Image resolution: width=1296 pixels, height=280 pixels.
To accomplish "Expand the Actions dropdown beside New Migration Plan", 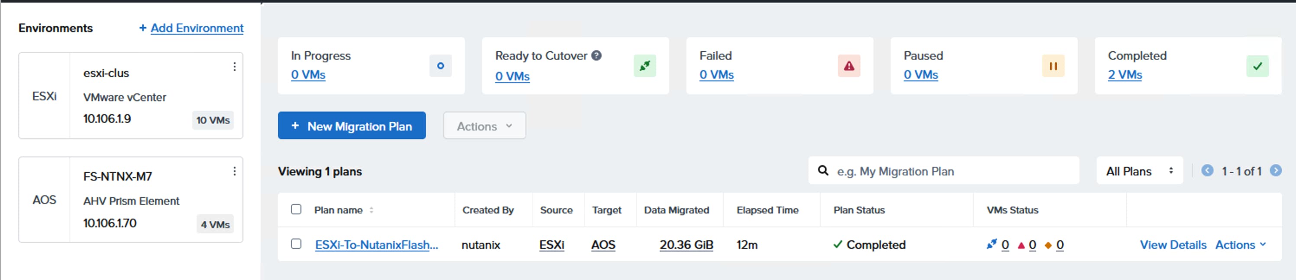I will tap(484, 126).
